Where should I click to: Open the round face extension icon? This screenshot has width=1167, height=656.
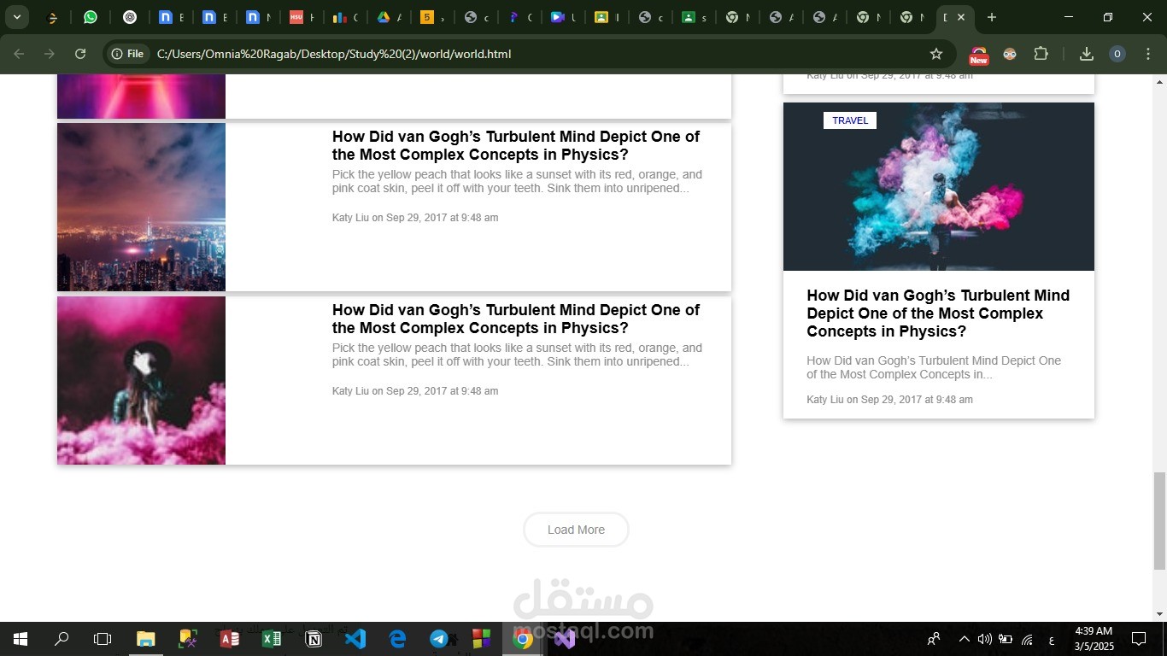(1010, 54)
